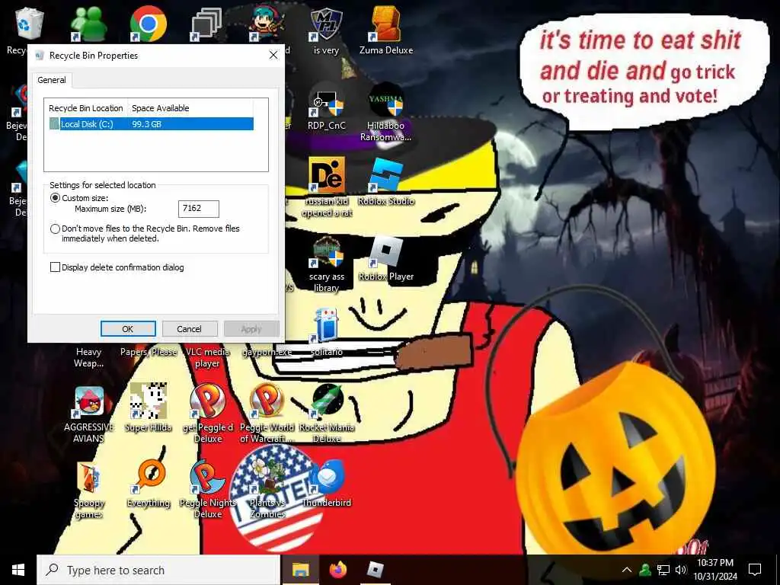Open the Windows Start menu

(x=18, y=570)
